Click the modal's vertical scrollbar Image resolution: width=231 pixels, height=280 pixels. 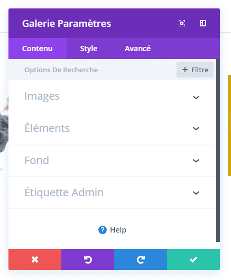coord(218,150)
